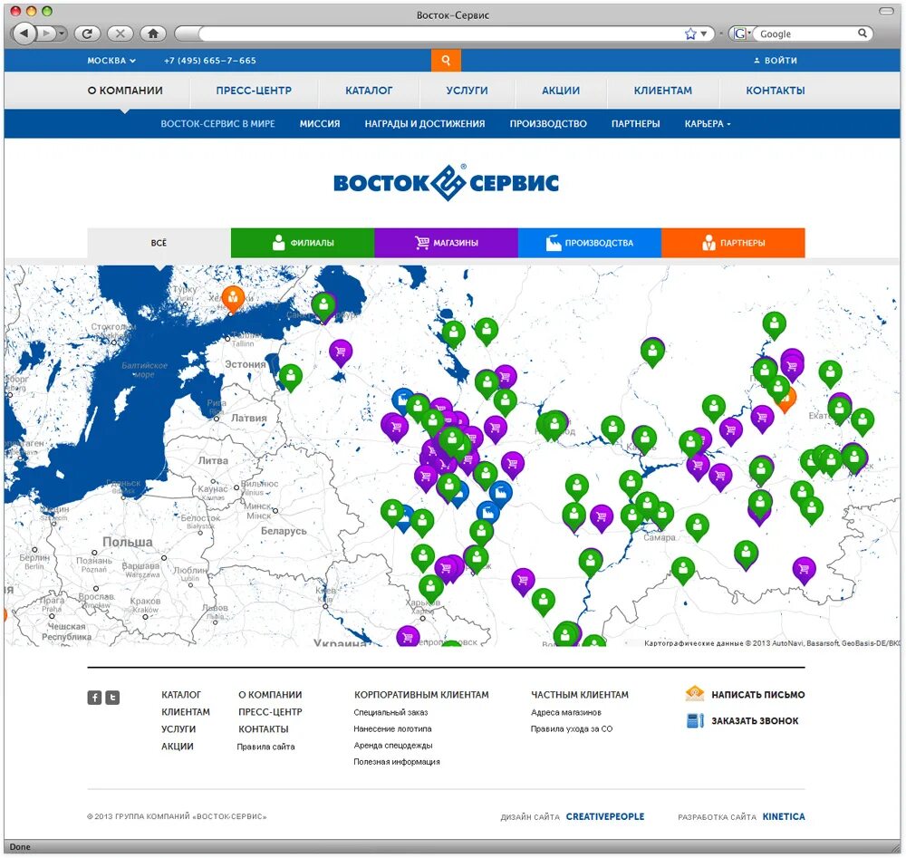Click the green branch pin near Saint Petersburg

[323, 306]
